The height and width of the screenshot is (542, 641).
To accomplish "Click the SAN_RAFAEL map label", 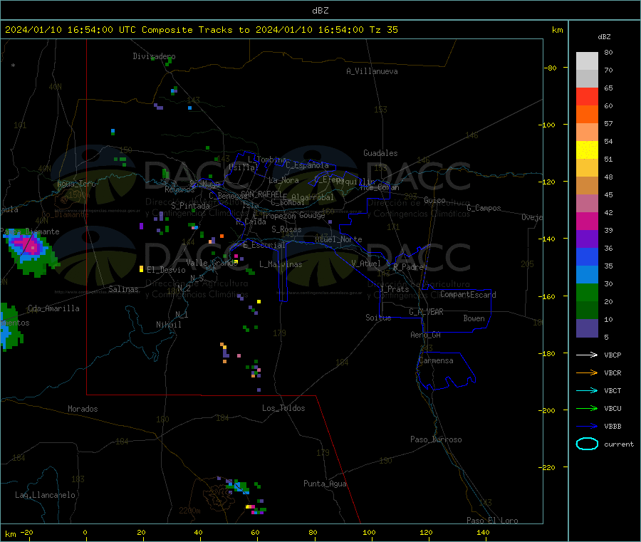I will (262, 194).
